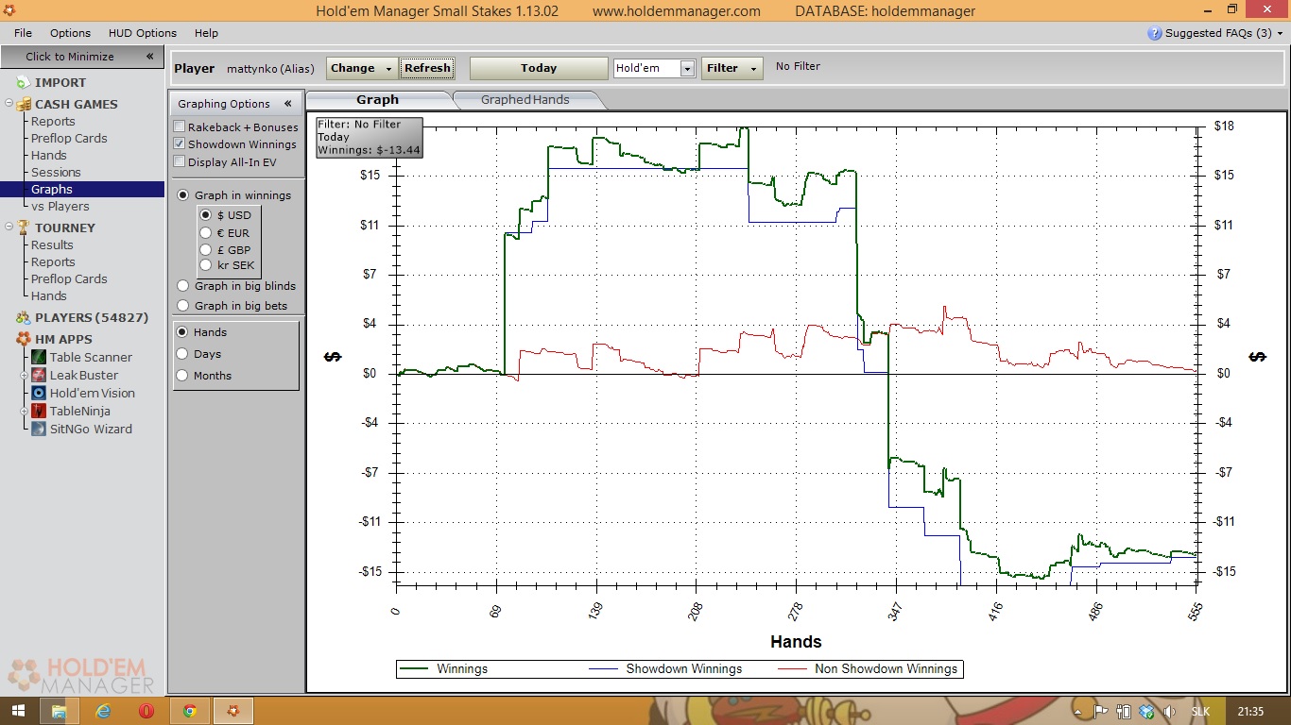Expand the Suggested FAQs dropdown arrow
1291x725 pixels.
click(1280, 33)
